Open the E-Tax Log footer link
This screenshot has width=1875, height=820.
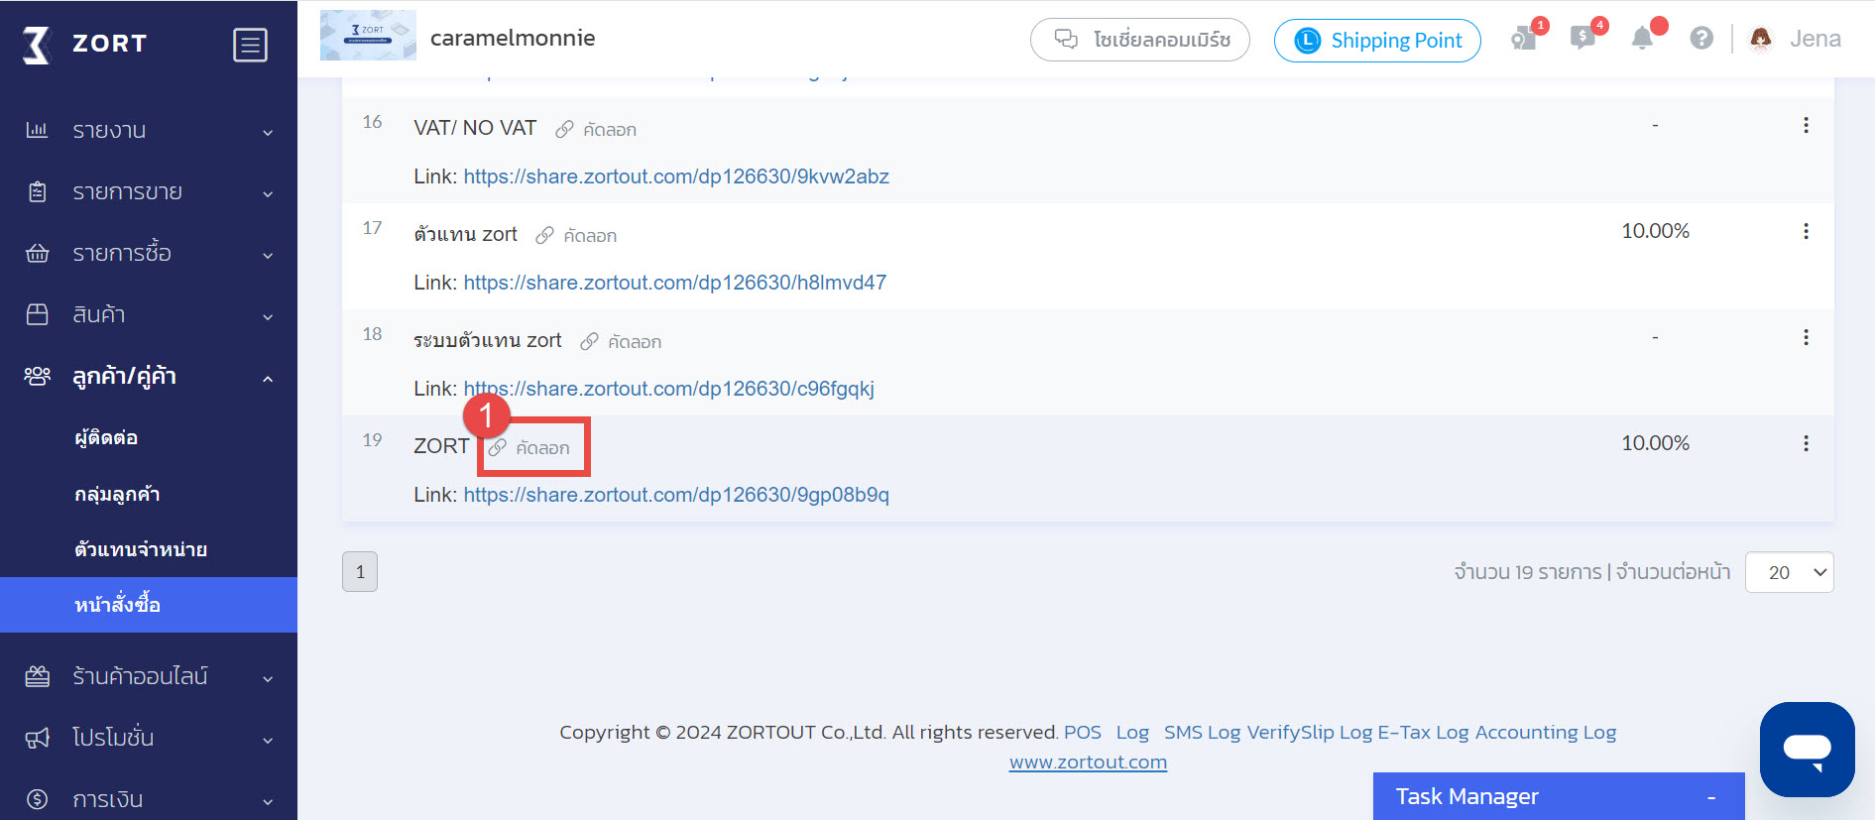[x=1423, y=733]
